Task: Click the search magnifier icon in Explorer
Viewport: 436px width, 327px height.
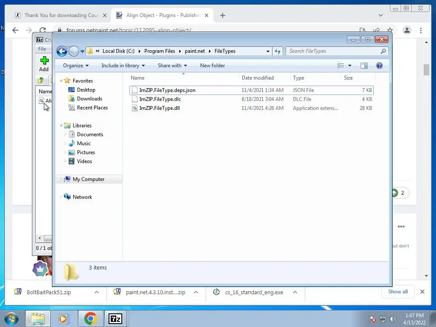Action: 383,51
